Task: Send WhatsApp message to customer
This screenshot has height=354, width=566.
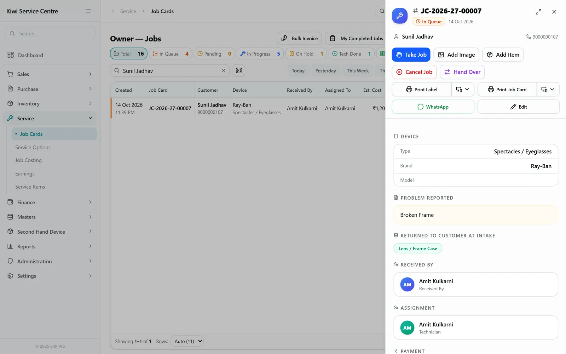Action: 433,107
